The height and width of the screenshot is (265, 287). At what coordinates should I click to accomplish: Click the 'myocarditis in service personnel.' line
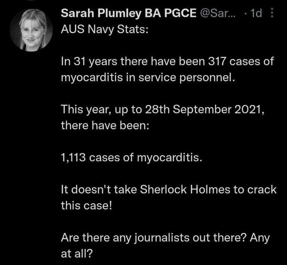click(x=148, y=78)
